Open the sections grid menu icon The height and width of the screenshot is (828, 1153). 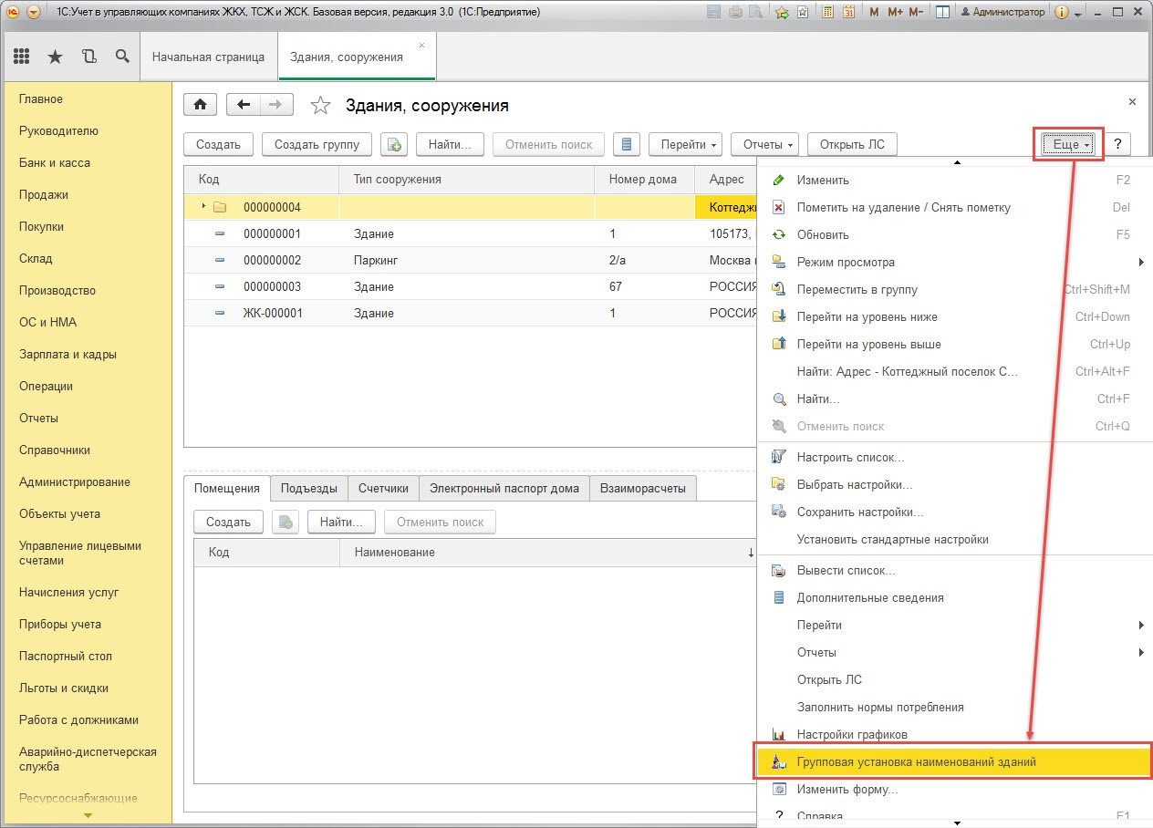[21, 57]
